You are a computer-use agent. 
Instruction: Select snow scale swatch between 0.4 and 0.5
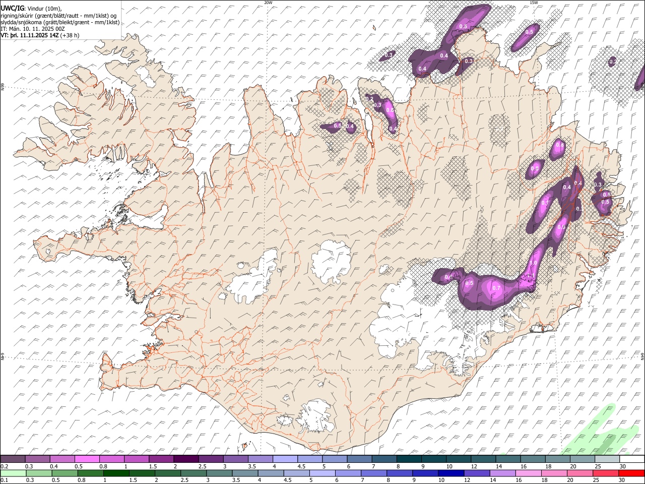(62, 459)
